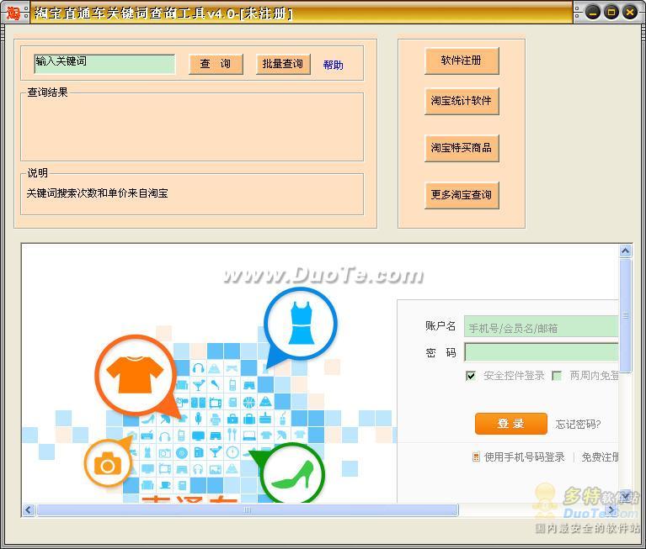
Task: Open the 帮助 help link
Action: (334, 65)
